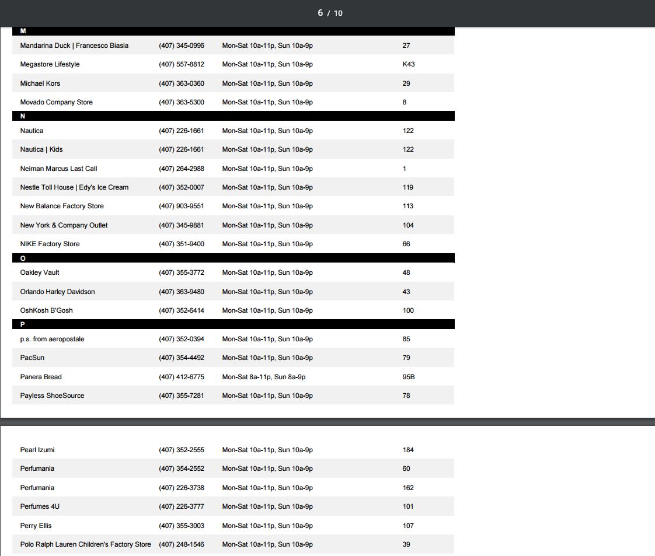Click the total page count in toolbar
Image resolution: width=655 pixels, height=556 pixels.
(x=338, y=13)
